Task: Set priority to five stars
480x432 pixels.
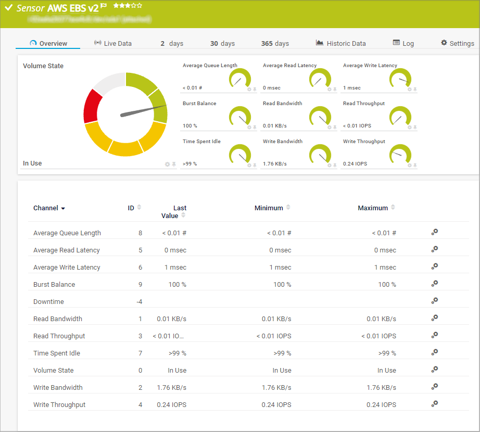Action: point(140,6)
